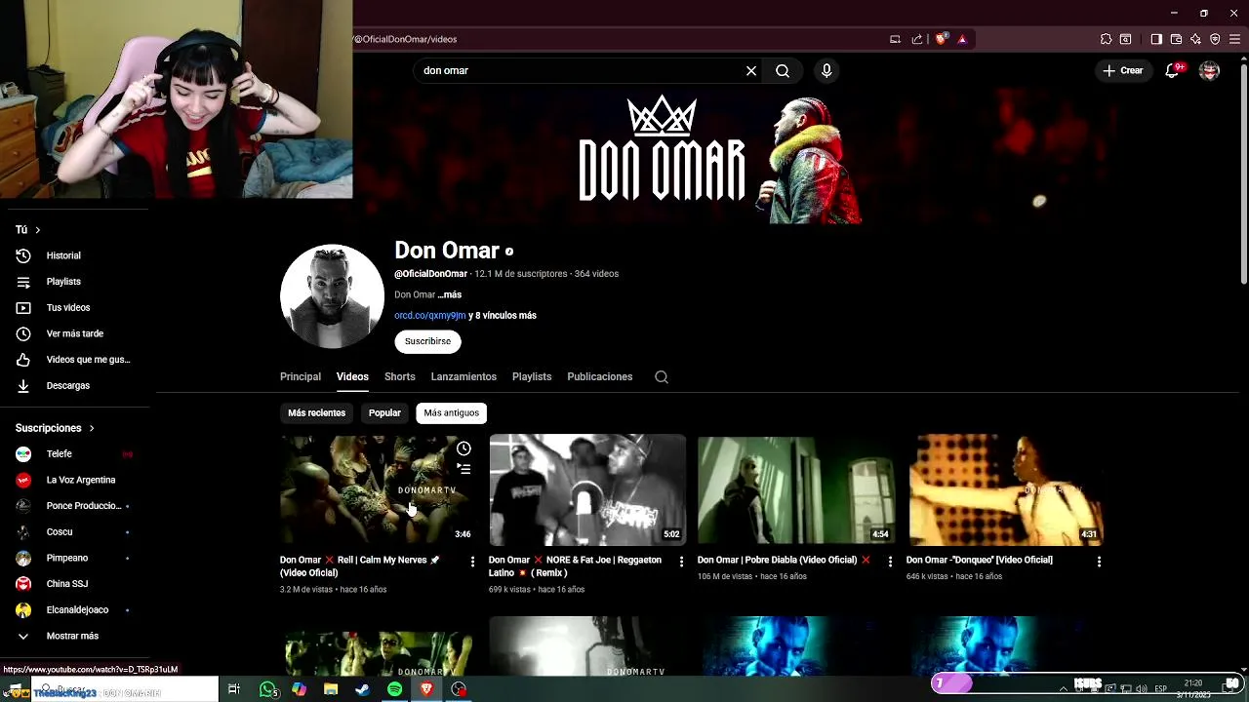Viewport: 1249px width, 702px height.
Task: Toggle the browser sidebar panel icon
Action: pos(1156,39)
